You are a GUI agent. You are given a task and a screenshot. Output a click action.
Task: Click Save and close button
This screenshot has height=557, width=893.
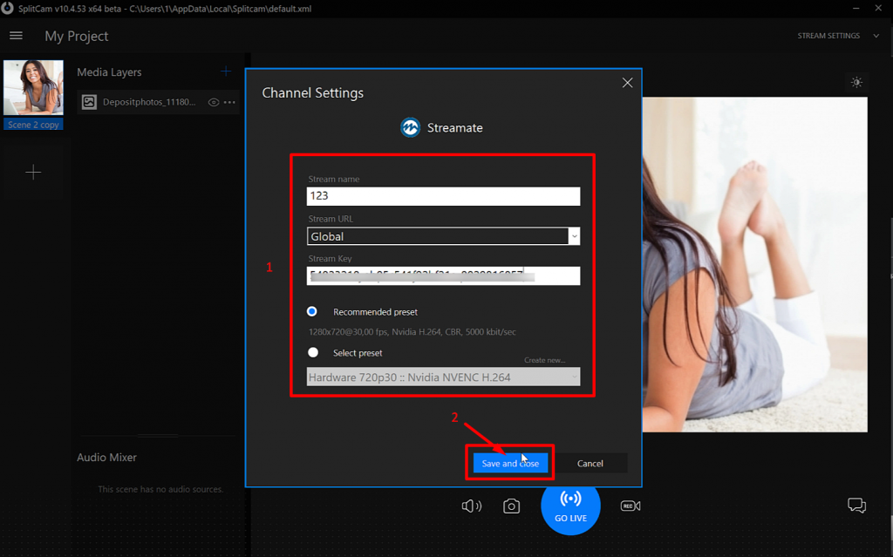(510, 463)
